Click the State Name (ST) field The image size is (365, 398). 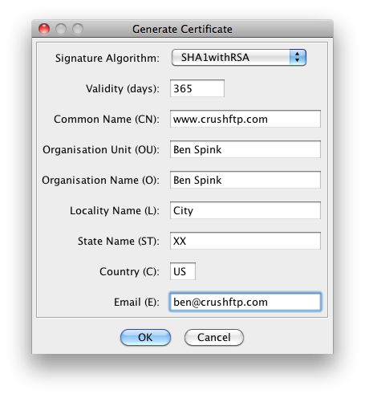click(x=245, y=241)
